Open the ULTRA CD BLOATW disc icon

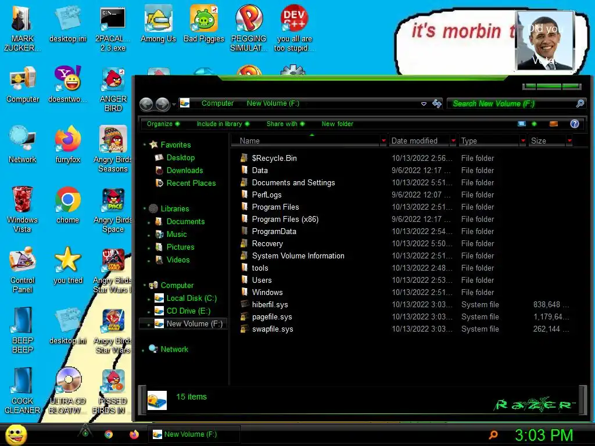(67, 391)
